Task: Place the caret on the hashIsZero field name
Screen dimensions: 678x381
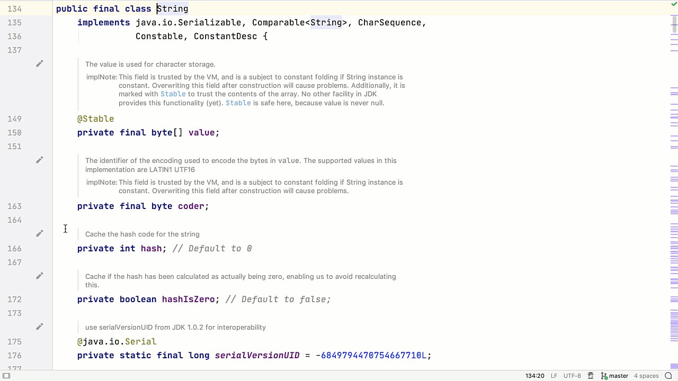Action: (x=189, y=299)
